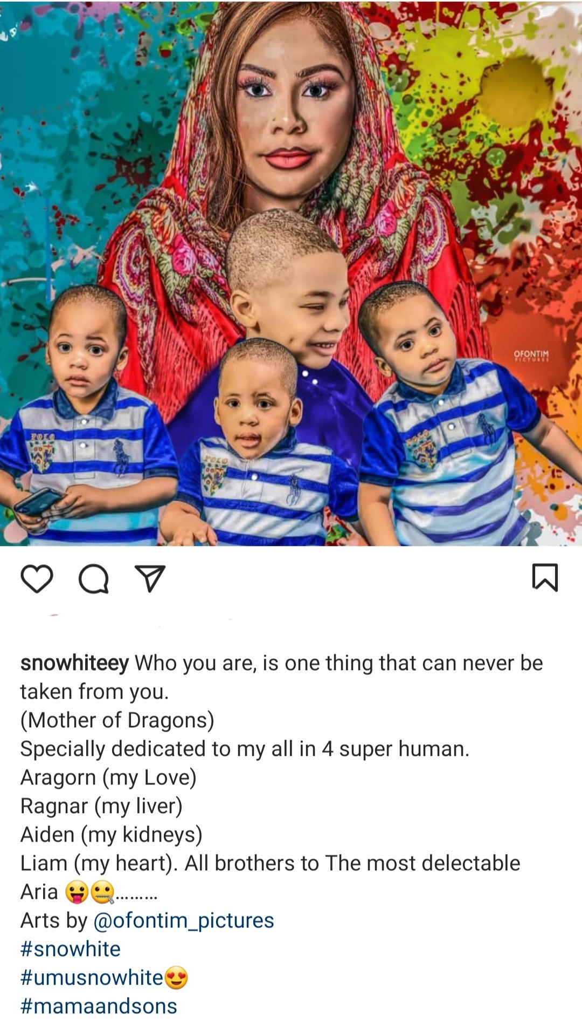
Task: Share post using paper plane icon
Action: 150,579
